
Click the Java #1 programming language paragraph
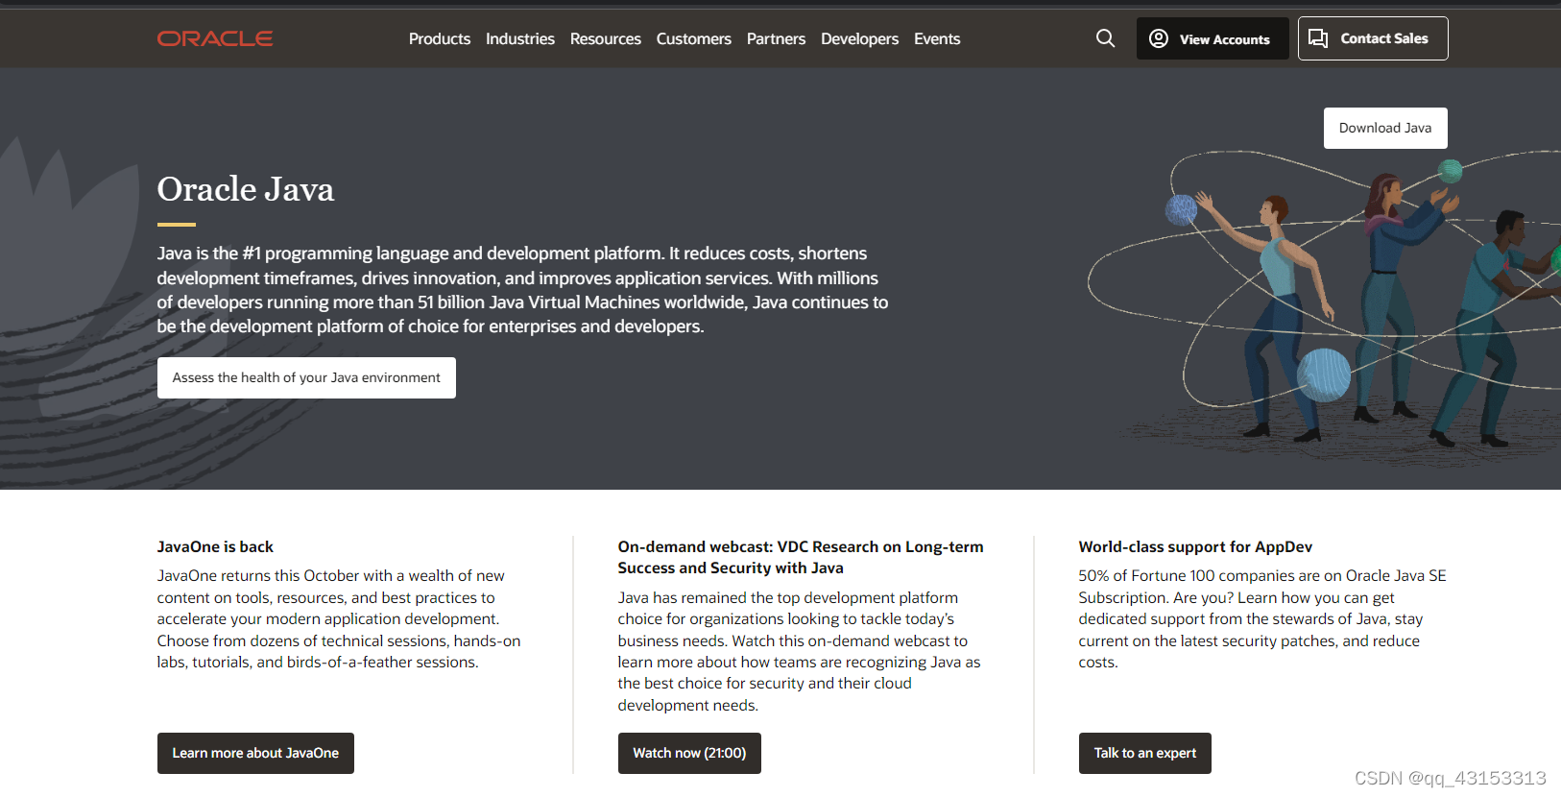click(x=523, y=290)
